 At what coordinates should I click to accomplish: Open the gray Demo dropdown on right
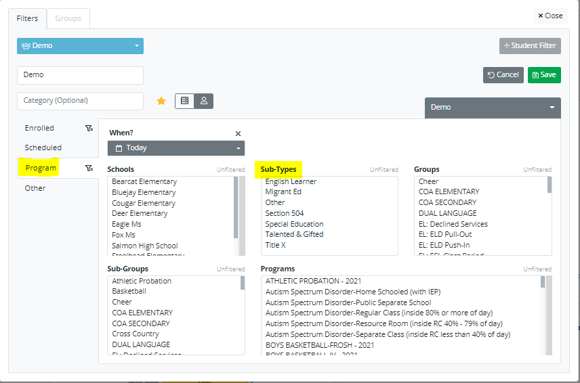coord(493,108)
